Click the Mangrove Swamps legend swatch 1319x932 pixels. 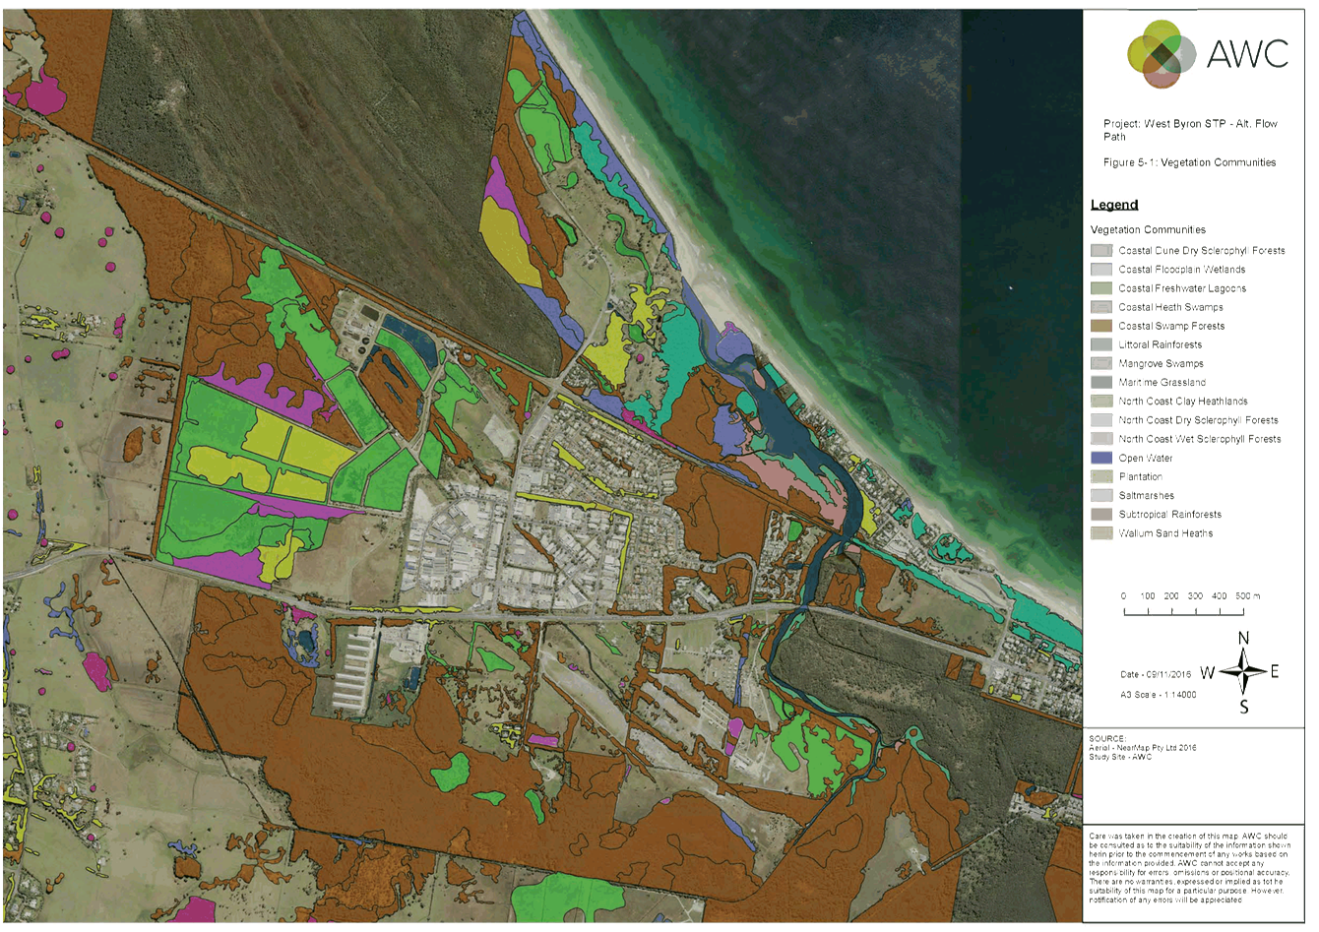[1101, 363]
